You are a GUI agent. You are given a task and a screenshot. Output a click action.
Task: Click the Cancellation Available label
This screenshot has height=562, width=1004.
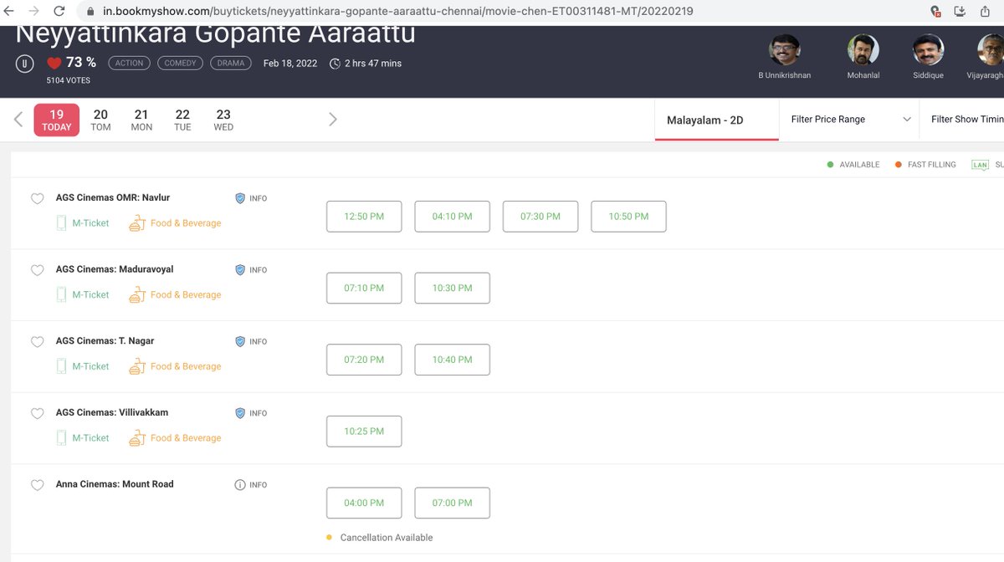click(x=387, y=538)
